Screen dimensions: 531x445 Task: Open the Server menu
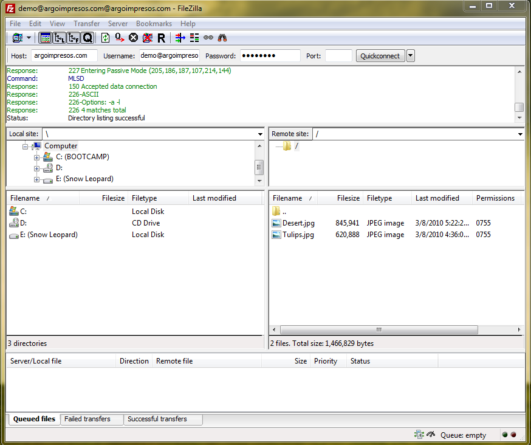click(118, 24)
